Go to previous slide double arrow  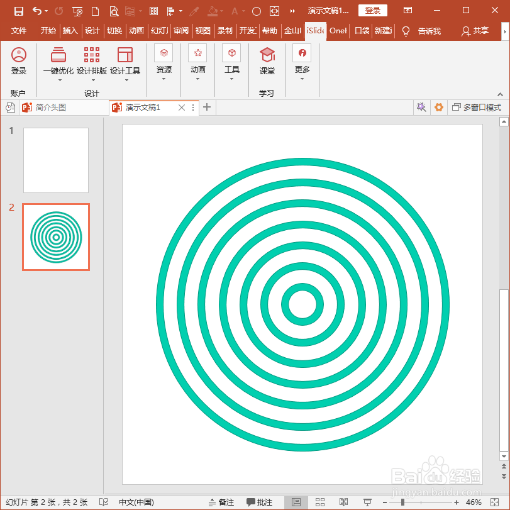point(504,466)
